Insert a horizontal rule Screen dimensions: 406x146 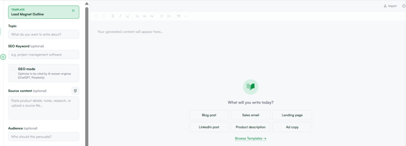coord(186,16)
